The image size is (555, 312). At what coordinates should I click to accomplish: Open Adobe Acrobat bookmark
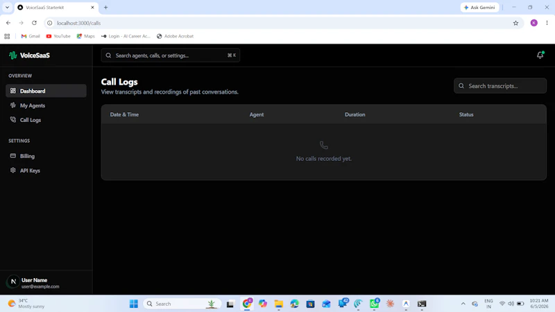[x=176, y=36]
